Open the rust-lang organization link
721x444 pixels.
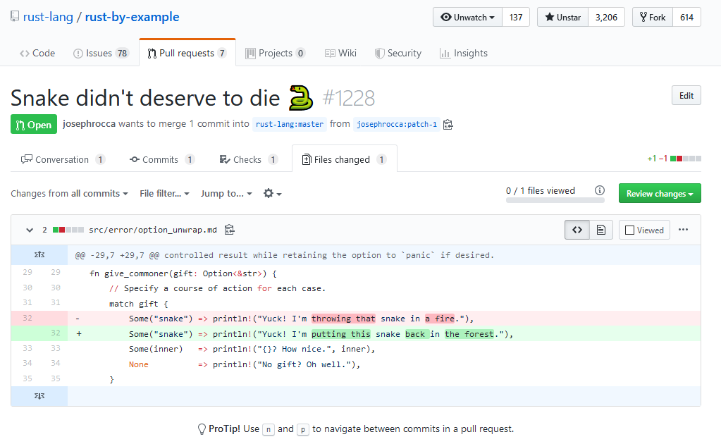coord(48,17)
